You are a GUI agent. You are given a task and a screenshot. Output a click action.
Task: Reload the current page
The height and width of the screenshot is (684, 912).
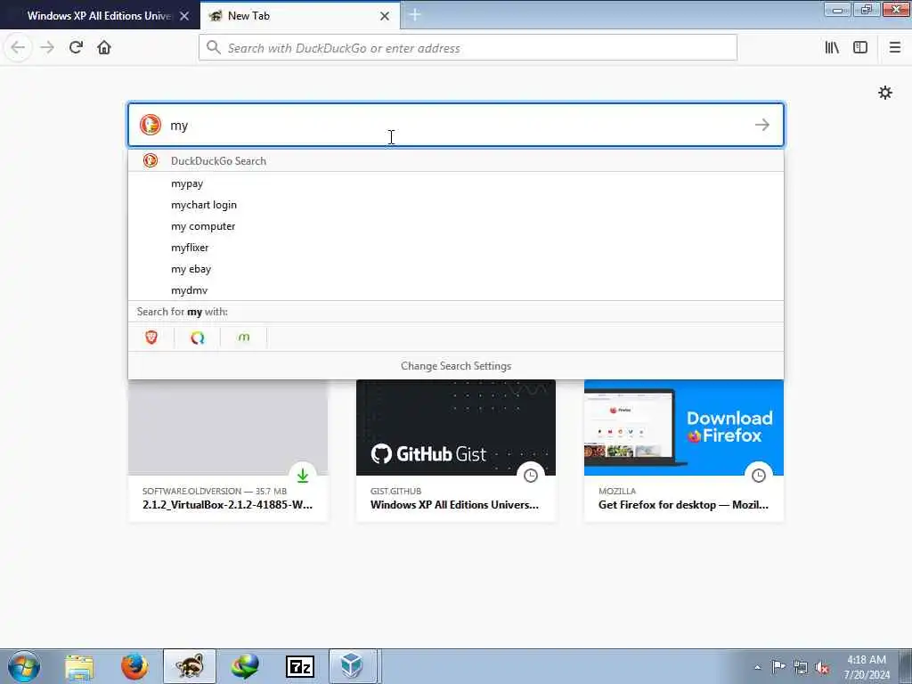(76, 47)
